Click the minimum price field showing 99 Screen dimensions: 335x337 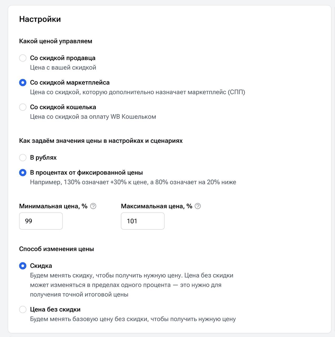click(41, 221)
